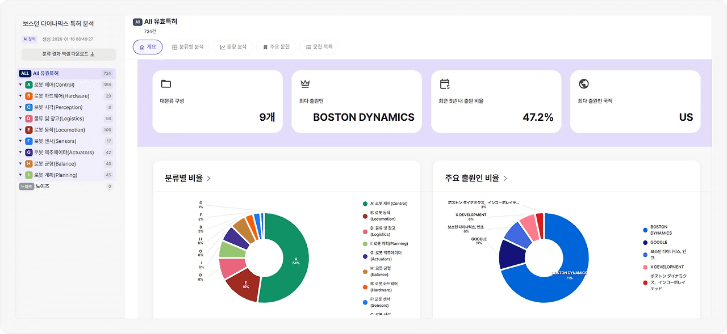Screen dimensions: 727x334
Task: Toggle legend swatch for A: 로봇 제어(Control)
Action: coord(365,204)
